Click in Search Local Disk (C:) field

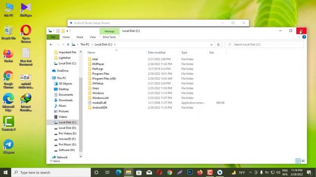[x=264, y=45]
